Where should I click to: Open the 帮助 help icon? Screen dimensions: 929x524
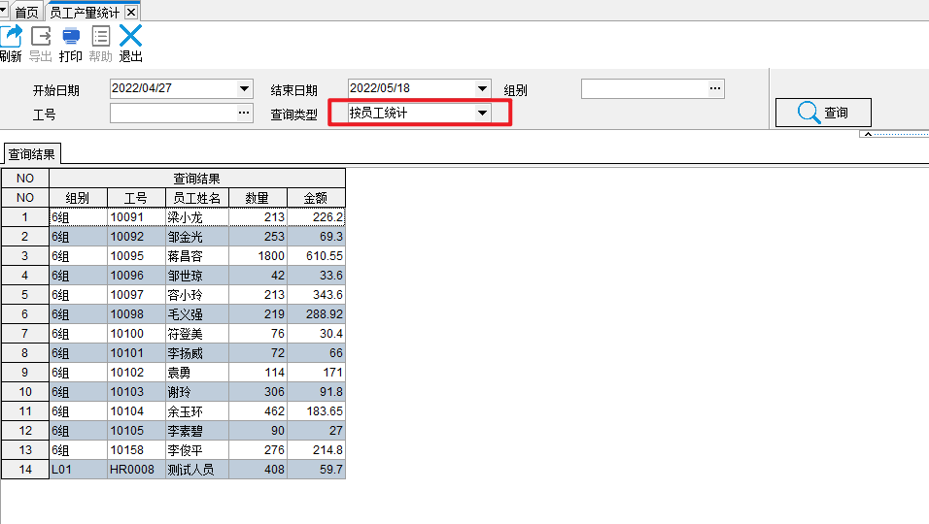101,37
